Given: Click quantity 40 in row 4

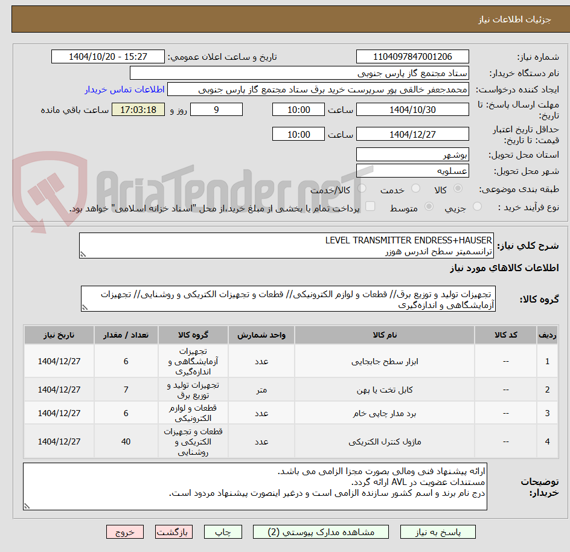Looking at the screenshot, I should [x=126, y=442].
